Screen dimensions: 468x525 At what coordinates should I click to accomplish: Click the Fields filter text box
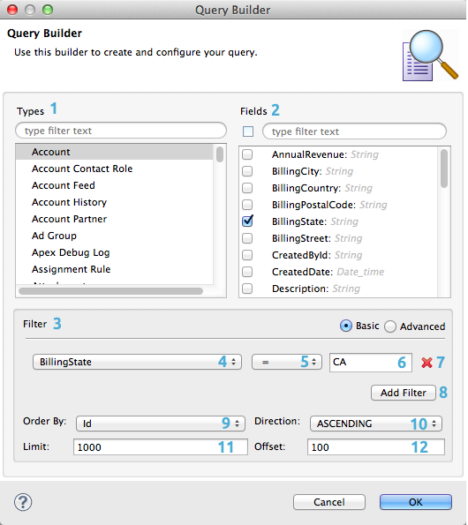coord(354,131)
